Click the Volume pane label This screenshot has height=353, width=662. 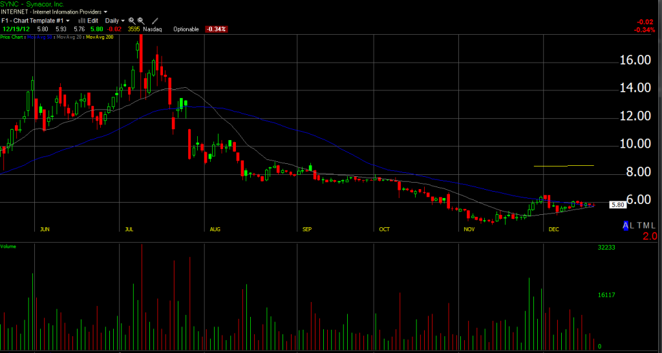pos(8,247)
